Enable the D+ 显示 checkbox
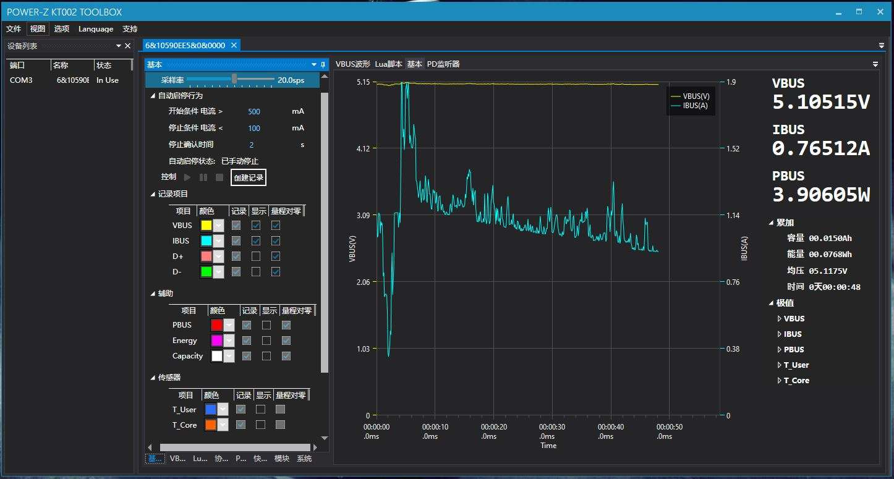The height and width of the screenshot is (479, 894). 256,256
